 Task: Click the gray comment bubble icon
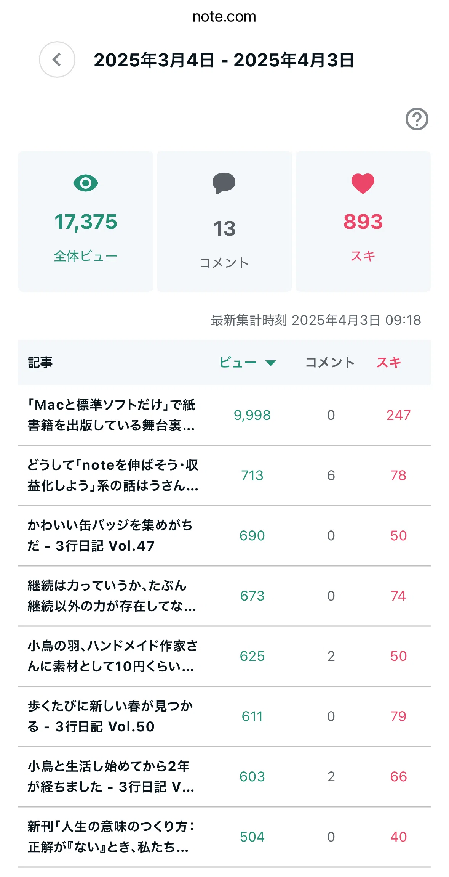(x=224, y=183)
